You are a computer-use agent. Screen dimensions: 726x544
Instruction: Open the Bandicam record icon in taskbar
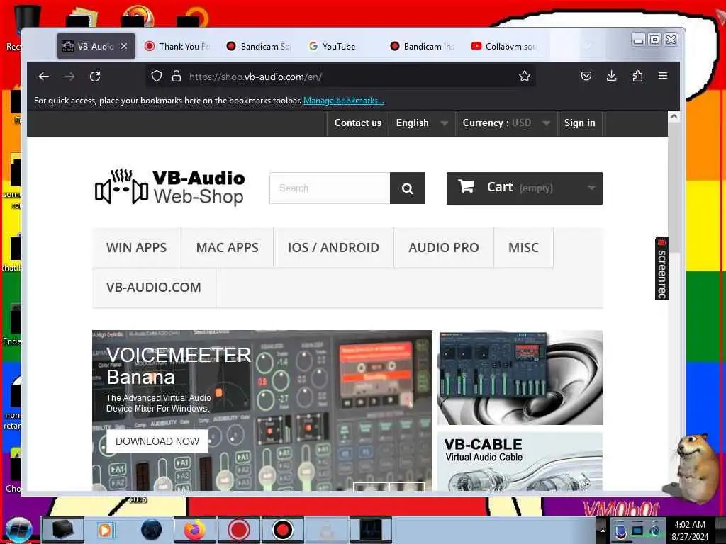click(282, 530)
